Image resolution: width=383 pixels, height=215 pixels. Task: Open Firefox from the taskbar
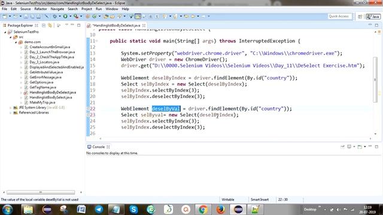[x=221, y=210]
